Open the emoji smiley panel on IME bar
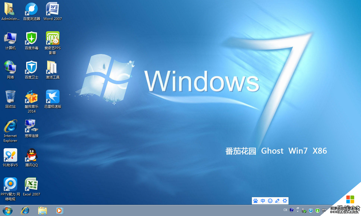The height and width of the screenshot is (216, 361). click(x=270, y=201)
